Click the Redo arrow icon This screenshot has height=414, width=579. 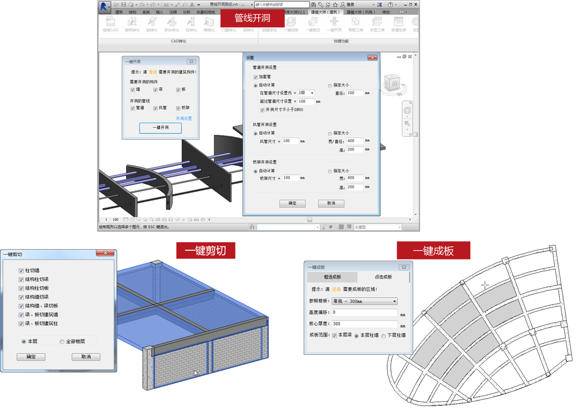(x=153, y=4)
